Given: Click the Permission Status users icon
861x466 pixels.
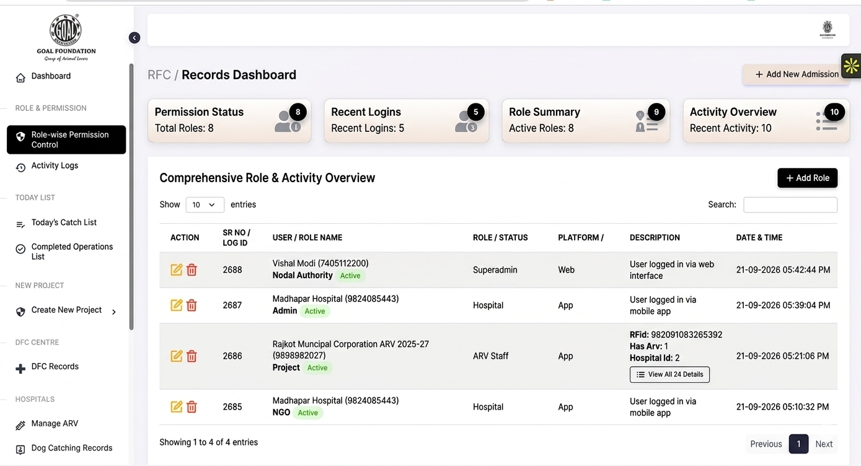Looking at the screenshot, I should [287, 121].
